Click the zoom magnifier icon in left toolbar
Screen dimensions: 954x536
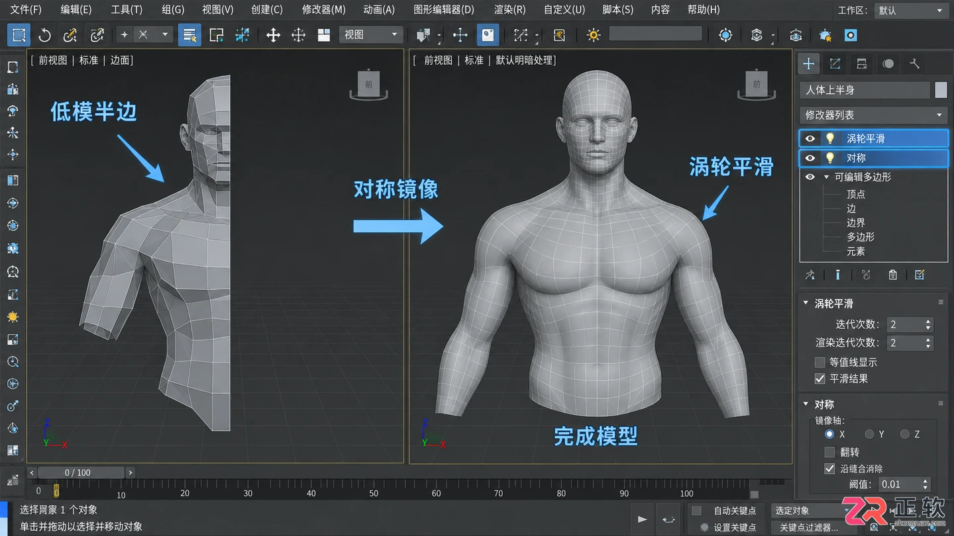click(x=13, y=362)
